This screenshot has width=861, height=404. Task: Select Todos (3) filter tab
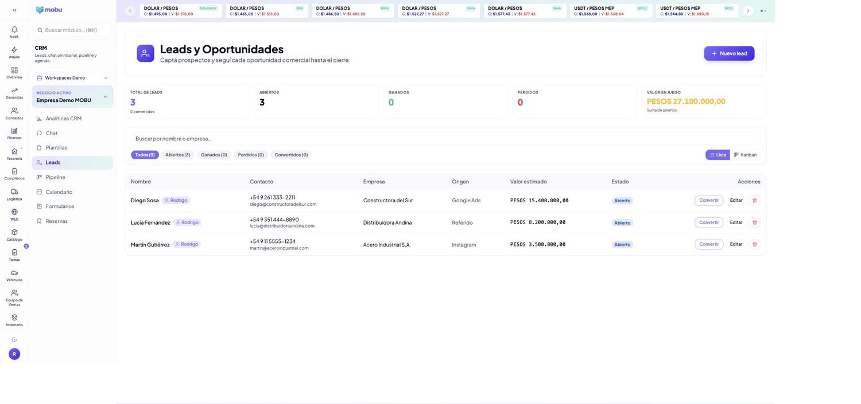pos(145,155)
